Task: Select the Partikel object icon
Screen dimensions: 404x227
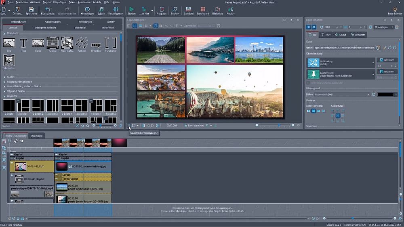Action: point(82,43)
